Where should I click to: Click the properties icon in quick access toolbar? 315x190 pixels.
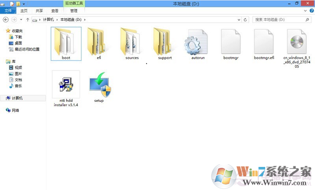[x=12, y=4]
